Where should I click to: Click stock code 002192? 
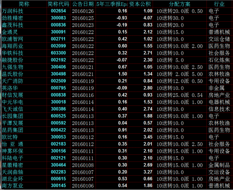pos(58,60)
